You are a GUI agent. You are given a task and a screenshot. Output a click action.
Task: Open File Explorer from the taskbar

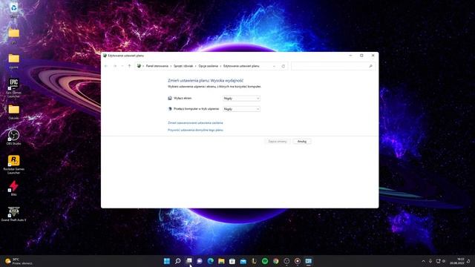[221, 261]
